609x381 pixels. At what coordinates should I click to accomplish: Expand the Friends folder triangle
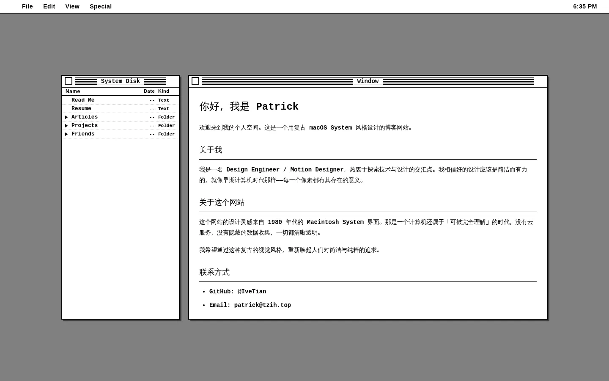coord(66,134)
